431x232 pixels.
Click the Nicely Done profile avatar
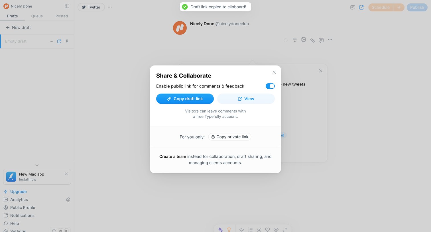point(180,28)
